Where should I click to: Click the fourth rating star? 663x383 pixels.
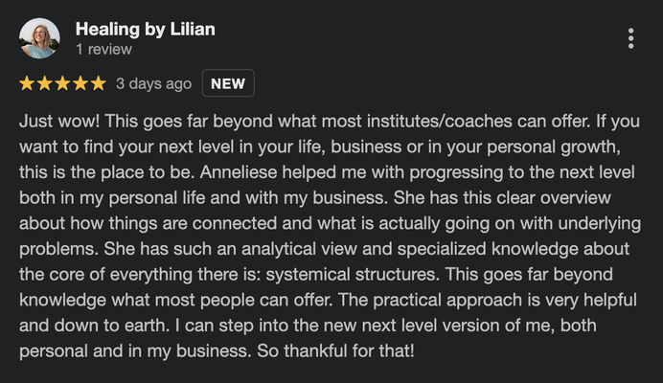click(80, 83)
